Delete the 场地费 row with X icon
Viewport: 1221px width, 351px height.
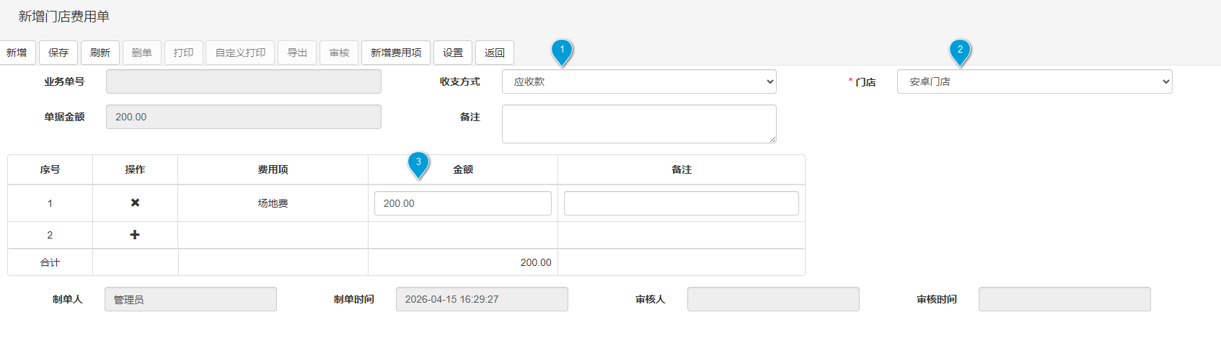tap(135, 203)
